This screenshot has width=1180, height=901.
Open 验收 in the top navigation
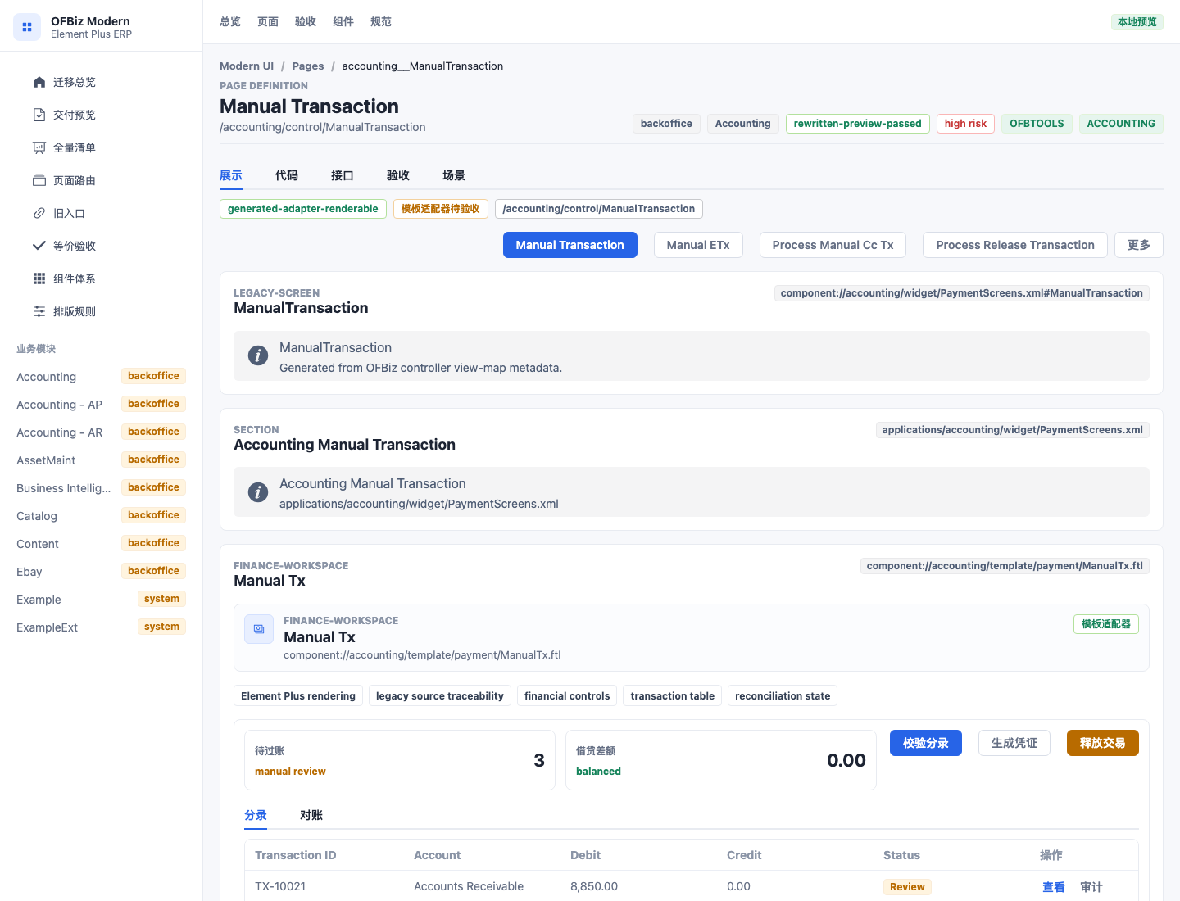(306, 22)
